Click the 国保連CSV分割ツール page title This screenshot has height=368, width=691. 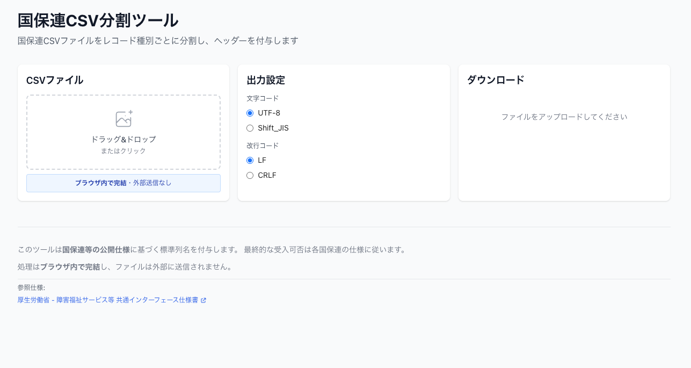(98, 20)
